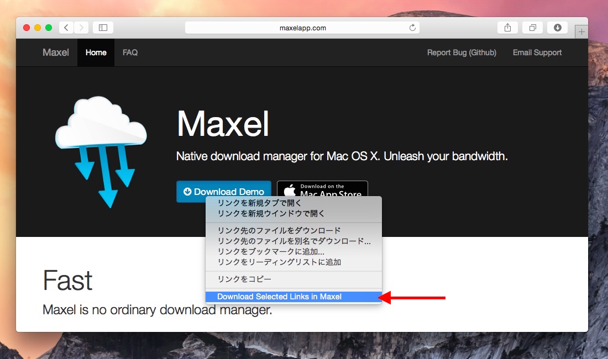Image resolution: width=608 pixels, height=359 pixels.
Task: Minimize Safari with the yellow button
Action: tap(38, 28)
